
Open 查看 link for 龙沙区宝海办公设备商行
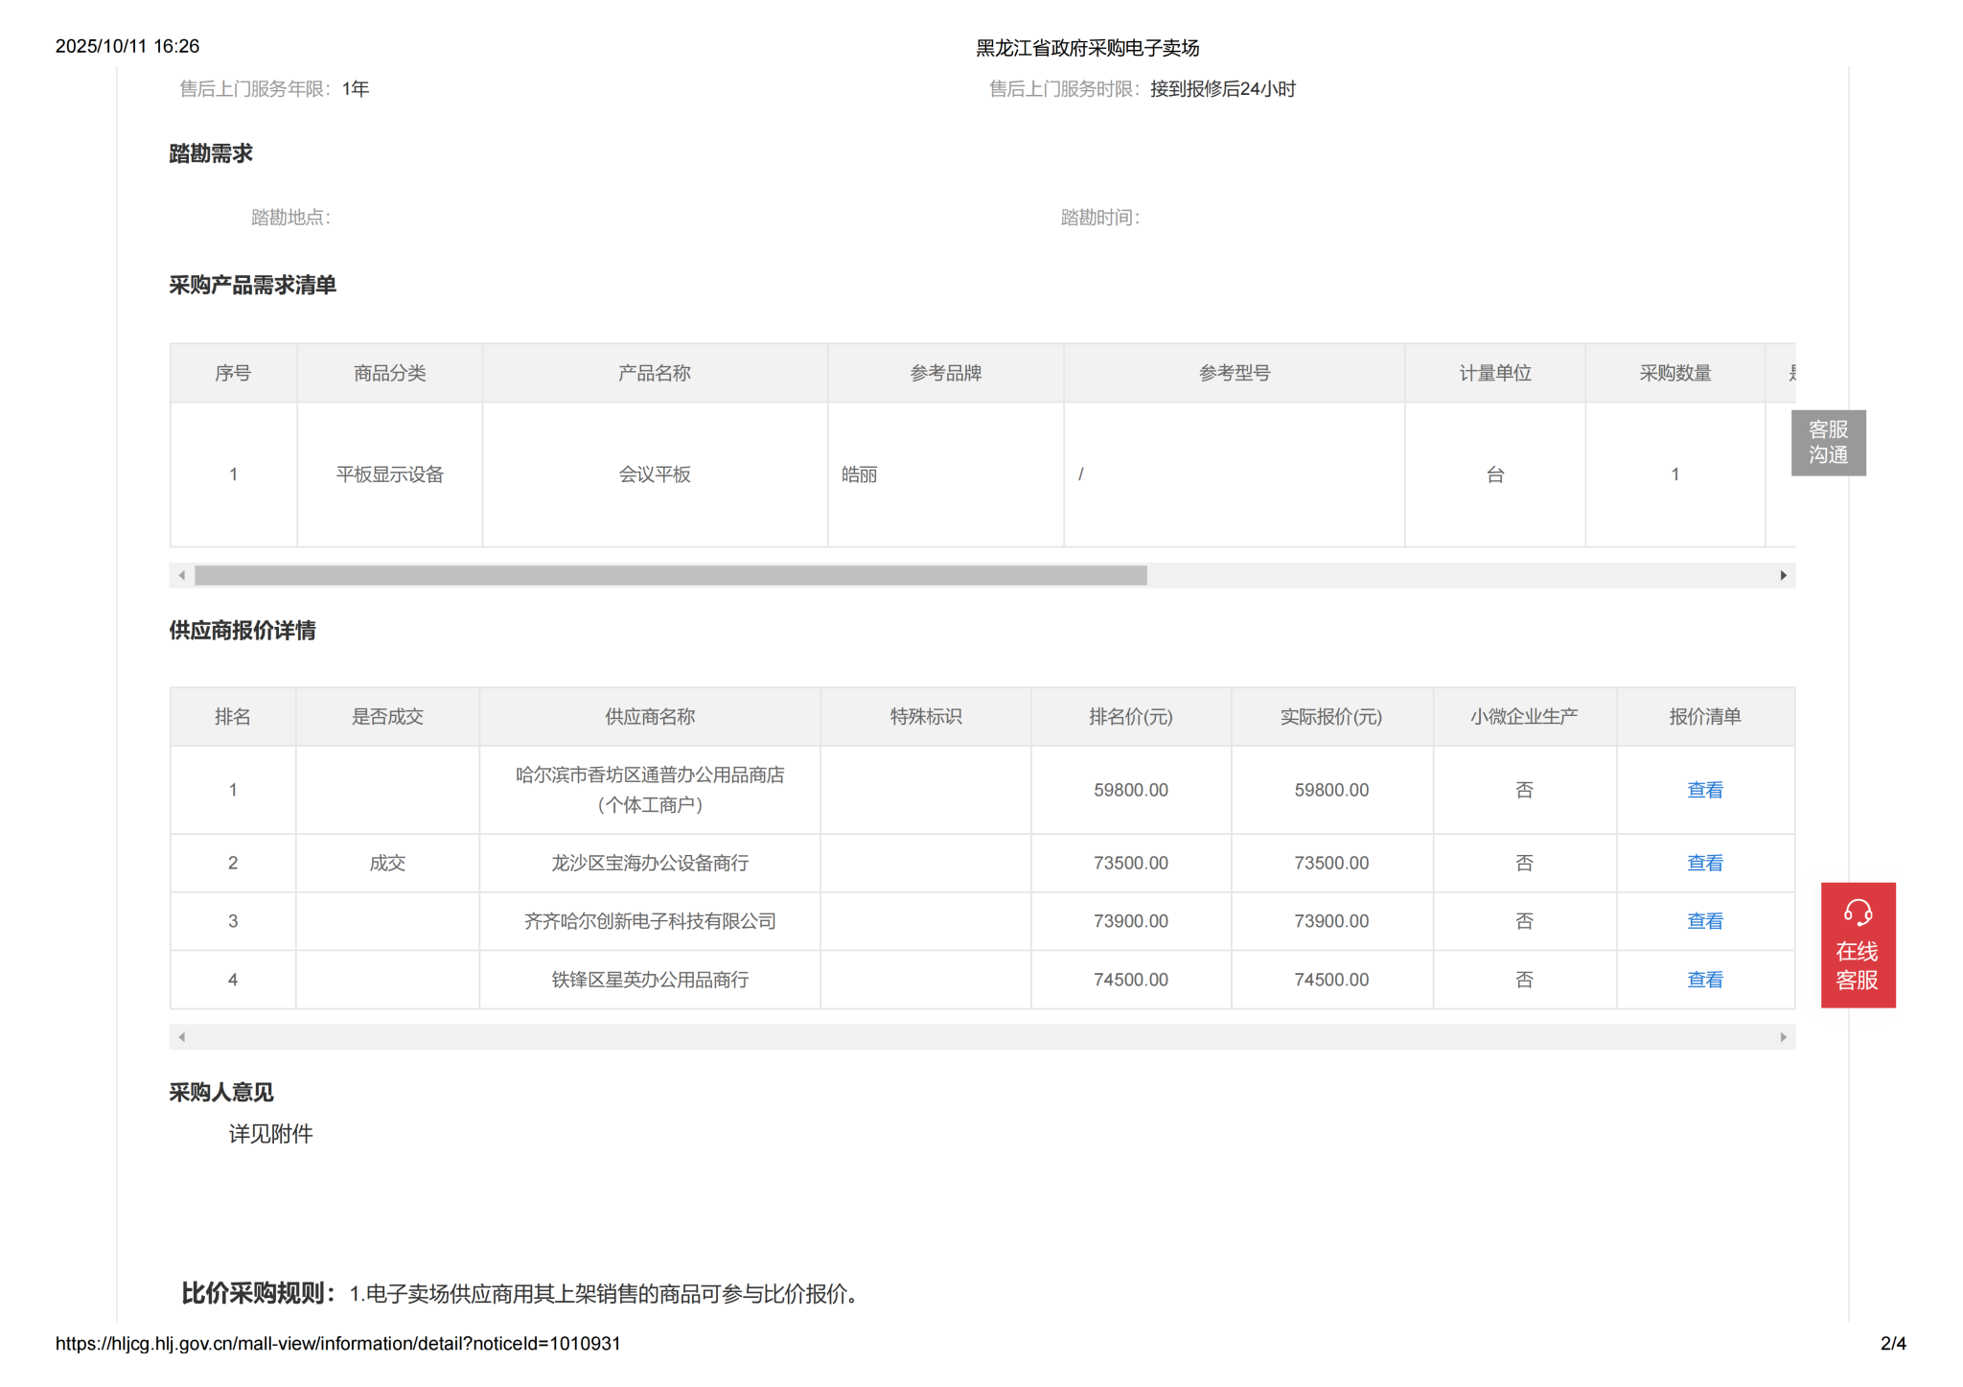tap(1703, 863)
